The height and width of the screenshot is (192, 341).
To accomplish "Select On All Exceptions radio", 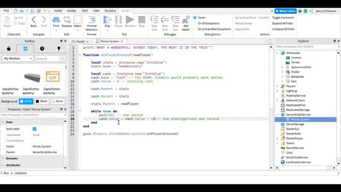I will pos(195,23).
